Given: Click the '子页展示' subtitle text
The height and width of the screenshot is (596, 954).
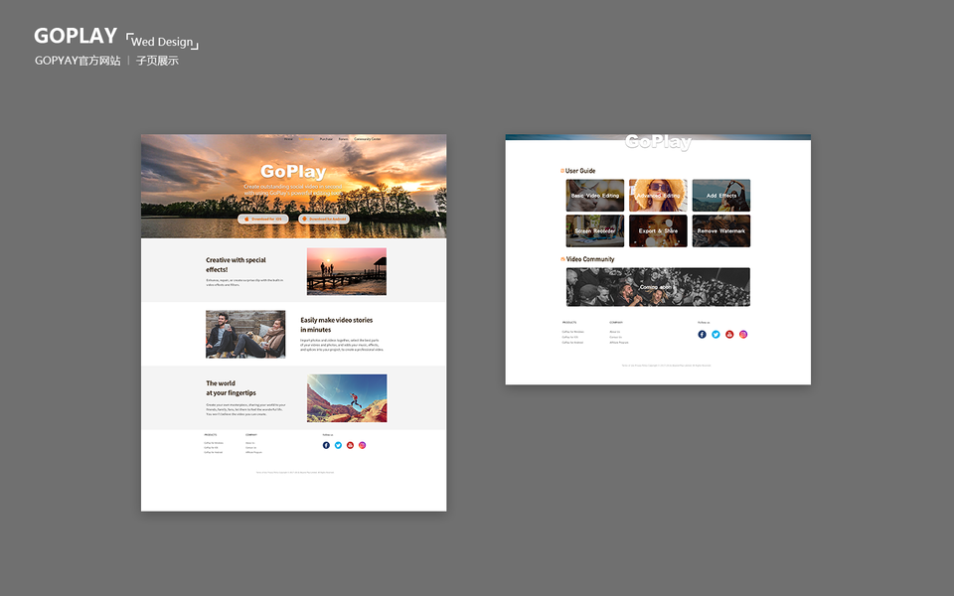Looking at the screenshot, I should point(157,61).
